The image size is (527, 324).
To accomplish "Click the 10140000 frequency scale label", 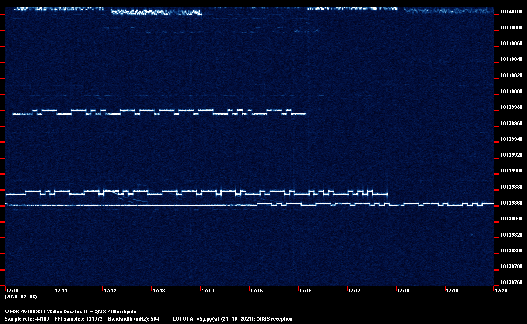I will click(511, 91).
